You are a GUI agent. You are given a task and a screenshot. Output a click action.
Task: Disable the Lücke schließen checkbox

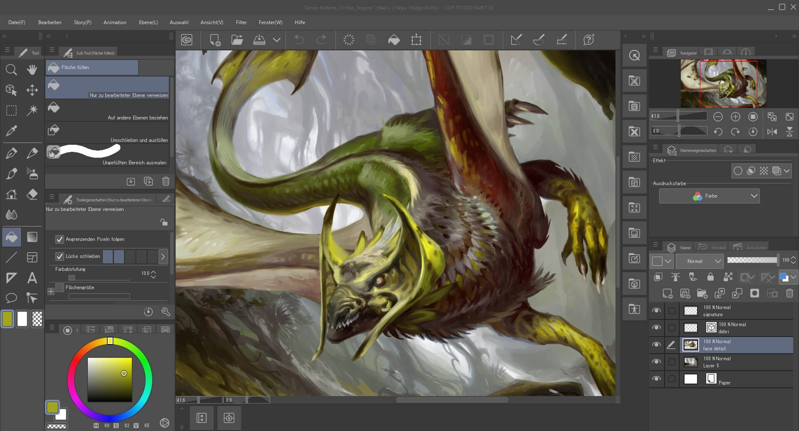pyautogui.click(x=60, y=256)
